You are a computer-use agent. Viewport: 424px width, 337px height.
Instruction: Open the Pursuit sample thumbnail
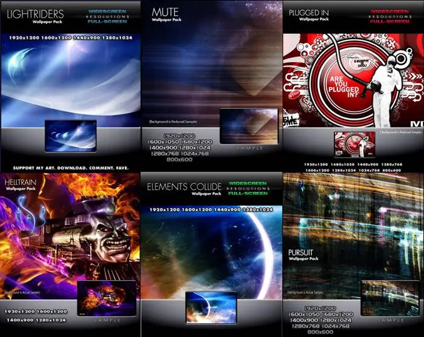coord(390,298)
